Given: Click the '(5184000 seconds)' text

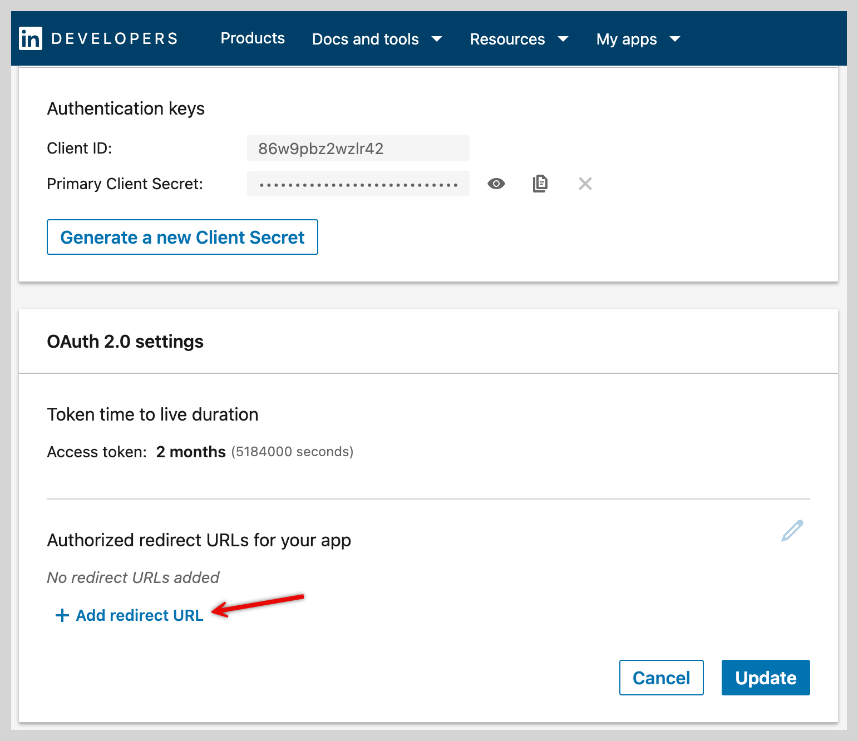Looking at the screenshot, I should (292, 452).
